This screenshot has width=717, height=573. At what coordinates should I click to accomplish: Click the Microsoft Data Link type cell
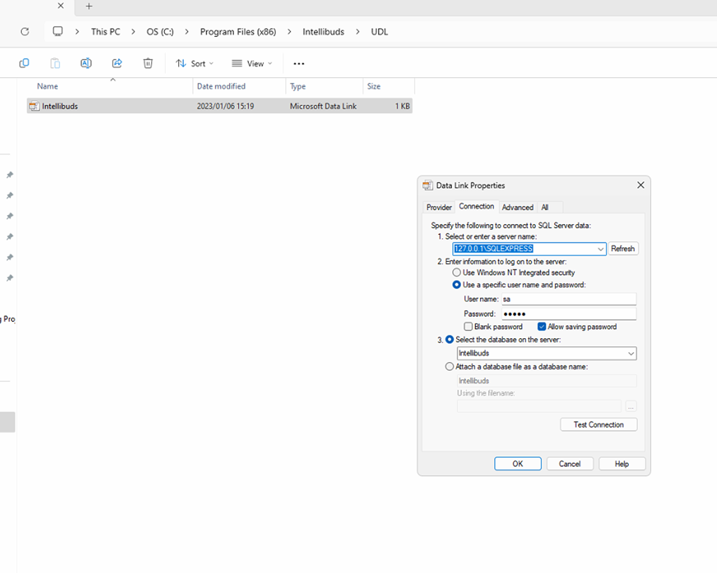point(323,106)
